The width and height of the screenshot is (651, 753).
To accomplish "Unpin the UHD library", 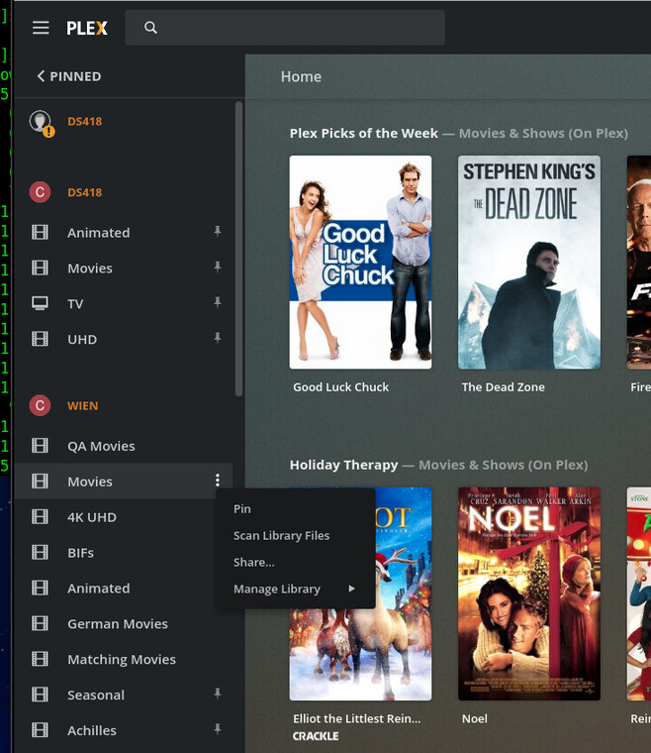I will 218,338.
